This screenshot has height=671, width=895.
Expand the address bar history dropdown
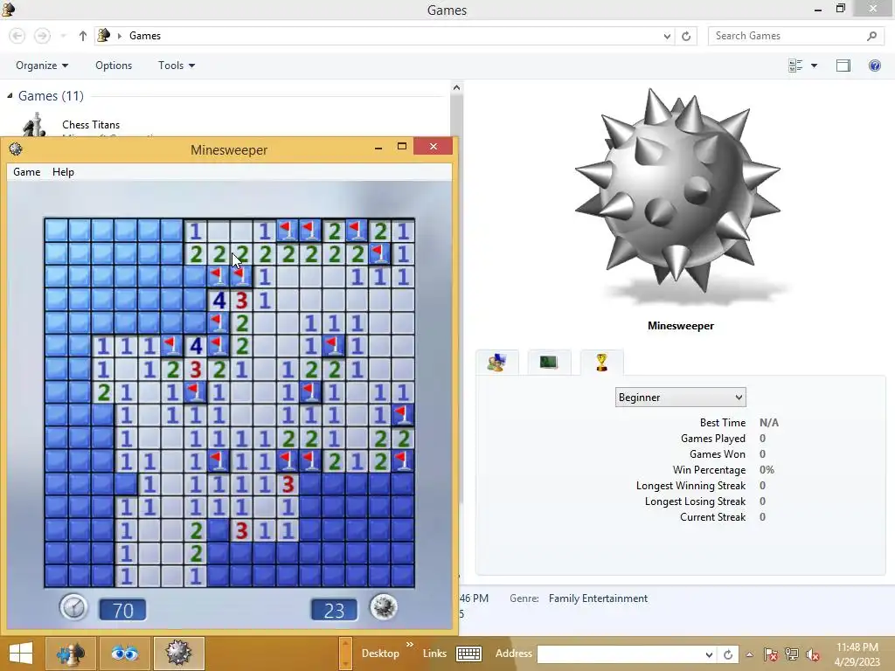click(667, 36)
